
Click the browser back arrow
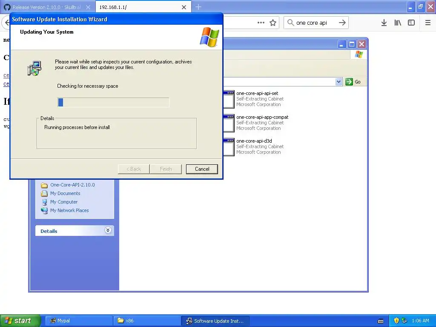7,23
